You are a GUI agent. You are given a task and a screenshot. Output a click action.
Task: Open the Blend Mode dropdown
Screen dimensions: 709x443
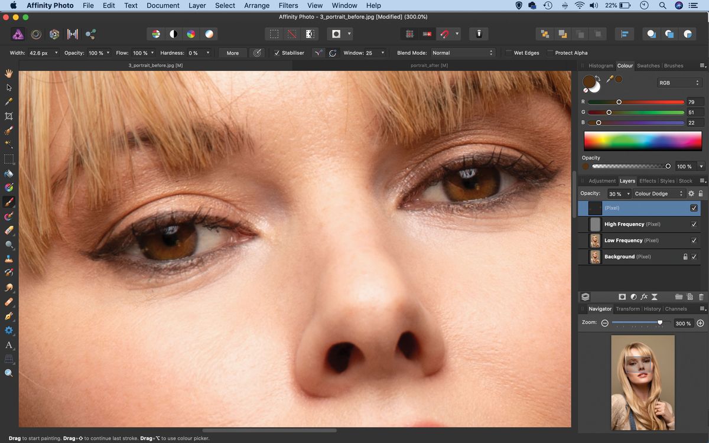463,53
